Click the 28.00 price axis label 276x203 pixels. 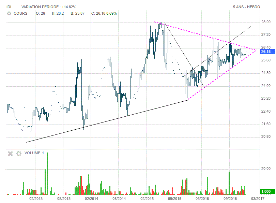(266, 22)
